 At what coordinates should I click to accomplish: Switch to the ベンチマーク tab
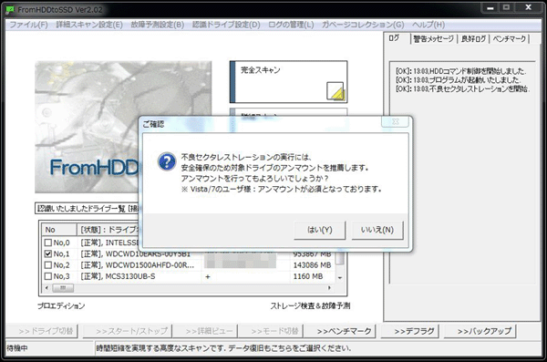[x=510, y=38]
